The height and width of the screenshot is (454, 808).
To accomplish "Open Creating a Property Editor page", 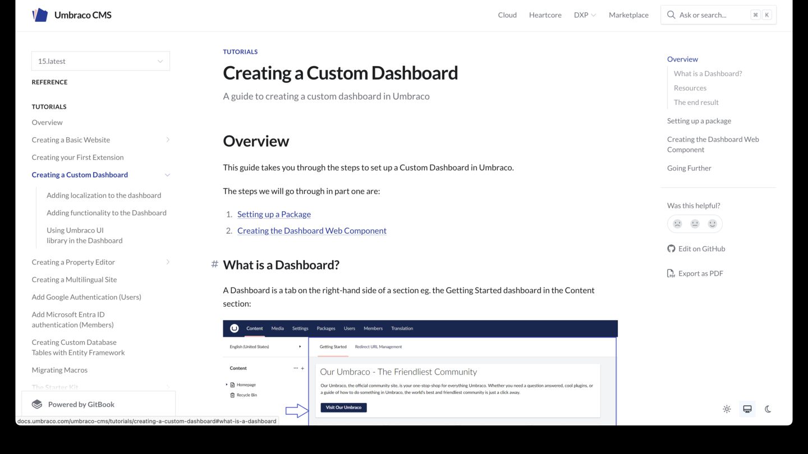I will pos(74,262).
